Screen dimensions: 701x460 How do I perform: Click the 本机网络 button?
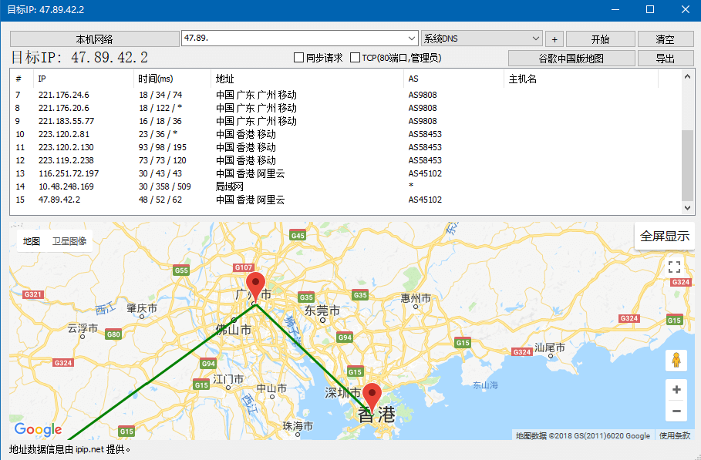94,39
